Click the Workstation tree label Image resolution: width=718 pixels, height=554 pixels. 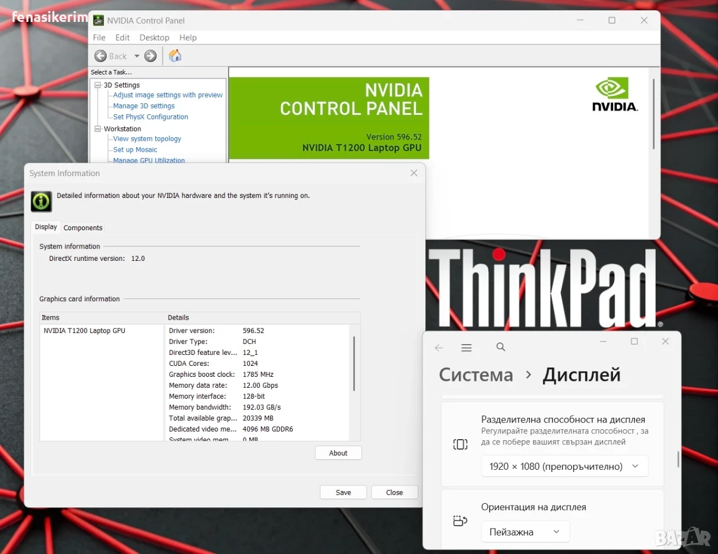click(x=122, y=129)
